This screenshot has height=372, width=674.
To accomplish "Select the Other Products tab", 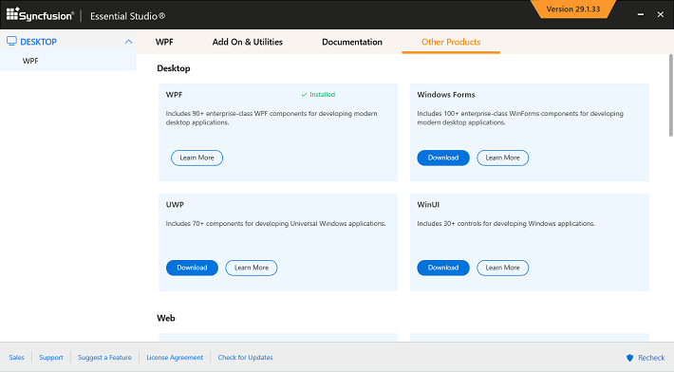I will point(451,42).
